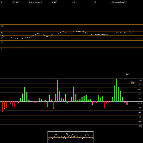
Task: Click the tallest green MR histogram bar
Action: pyautogui.click(x=117, y=90)
